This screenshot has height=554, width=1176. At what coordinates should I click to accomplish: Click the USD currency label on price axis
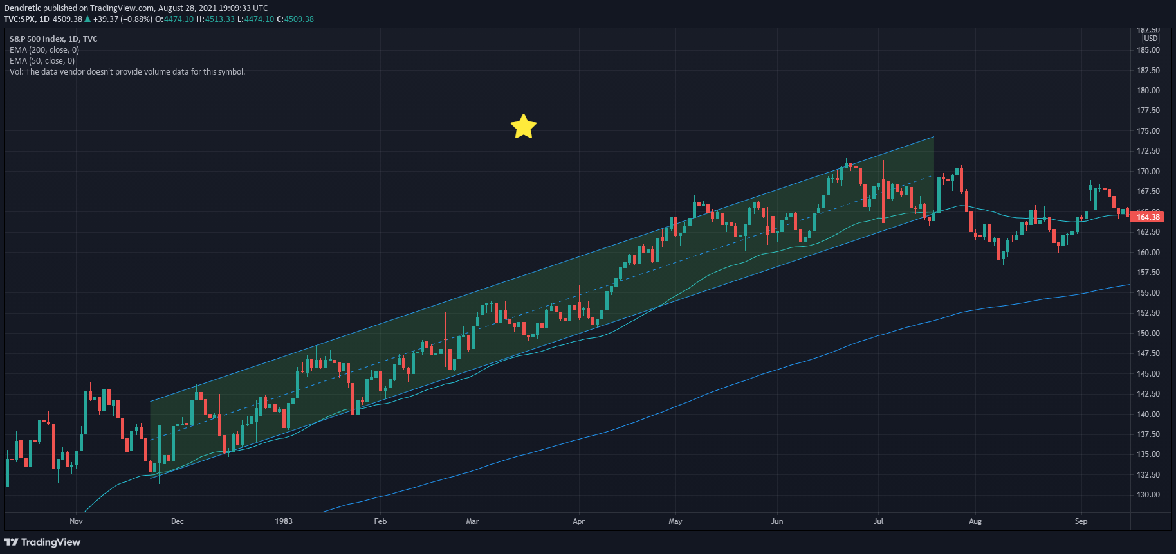(1150, 39)
